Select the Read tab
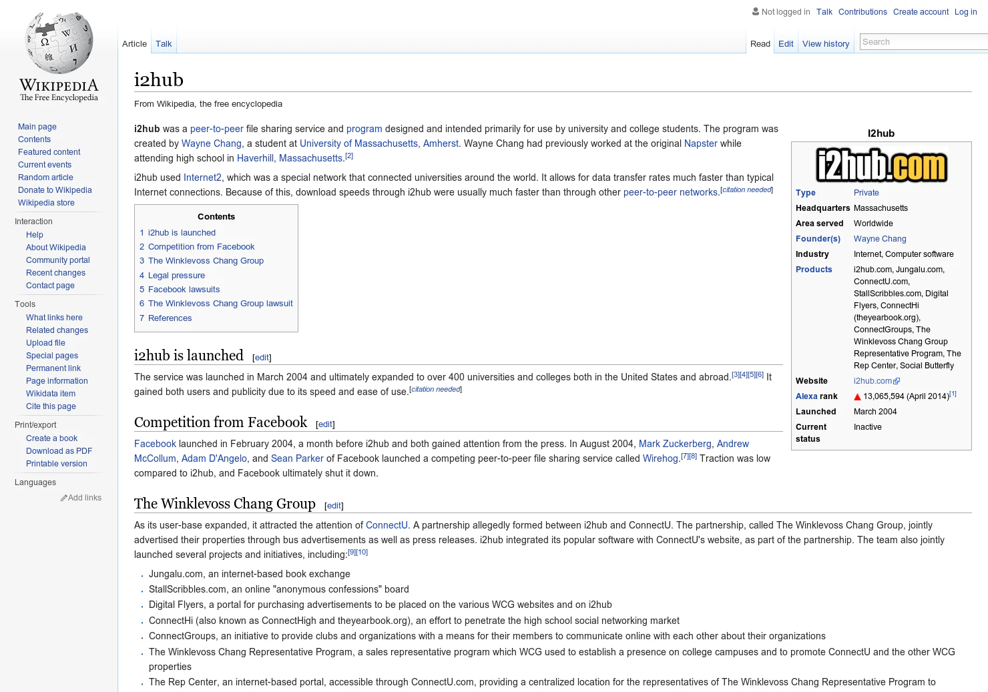This screenshot has height=692, width=988. [x=760, y=44]
